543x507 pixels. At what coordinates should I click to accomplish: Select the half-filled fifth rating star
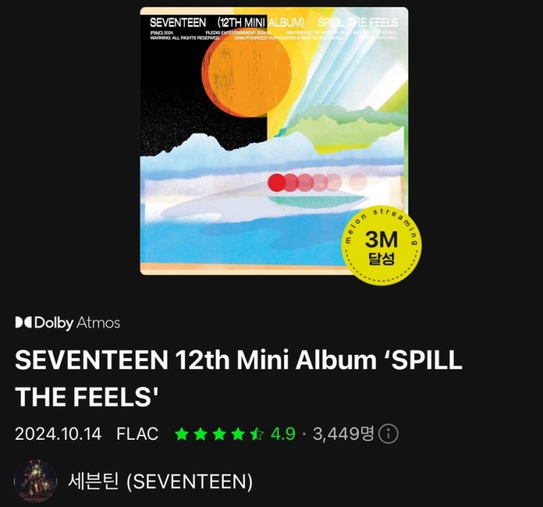click(257, 434)
